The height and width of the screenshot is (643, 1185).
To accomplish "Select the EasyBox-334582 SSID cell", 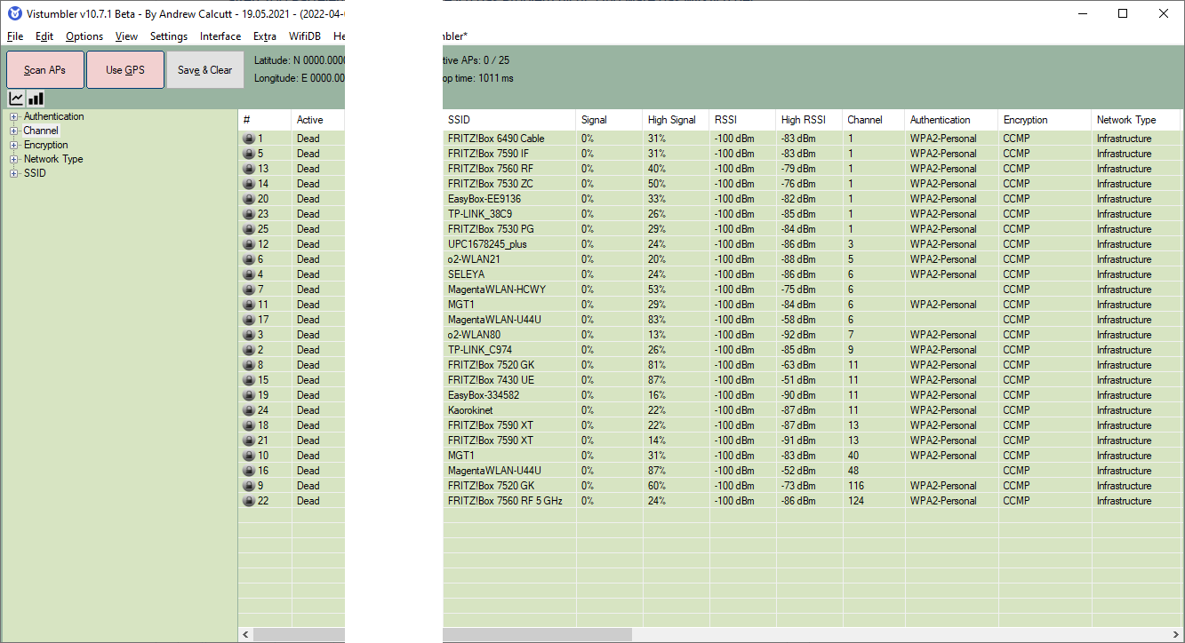I will coord(509,395).
